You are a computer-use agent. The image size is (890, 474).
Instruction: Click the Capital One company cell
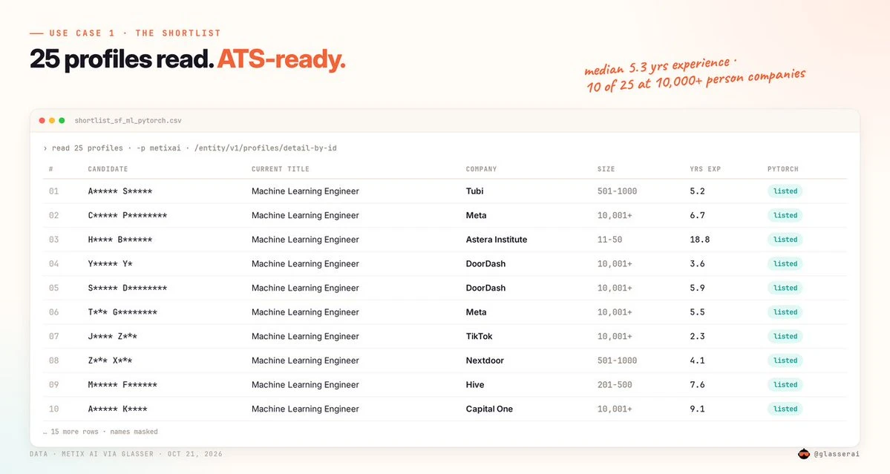489,409
